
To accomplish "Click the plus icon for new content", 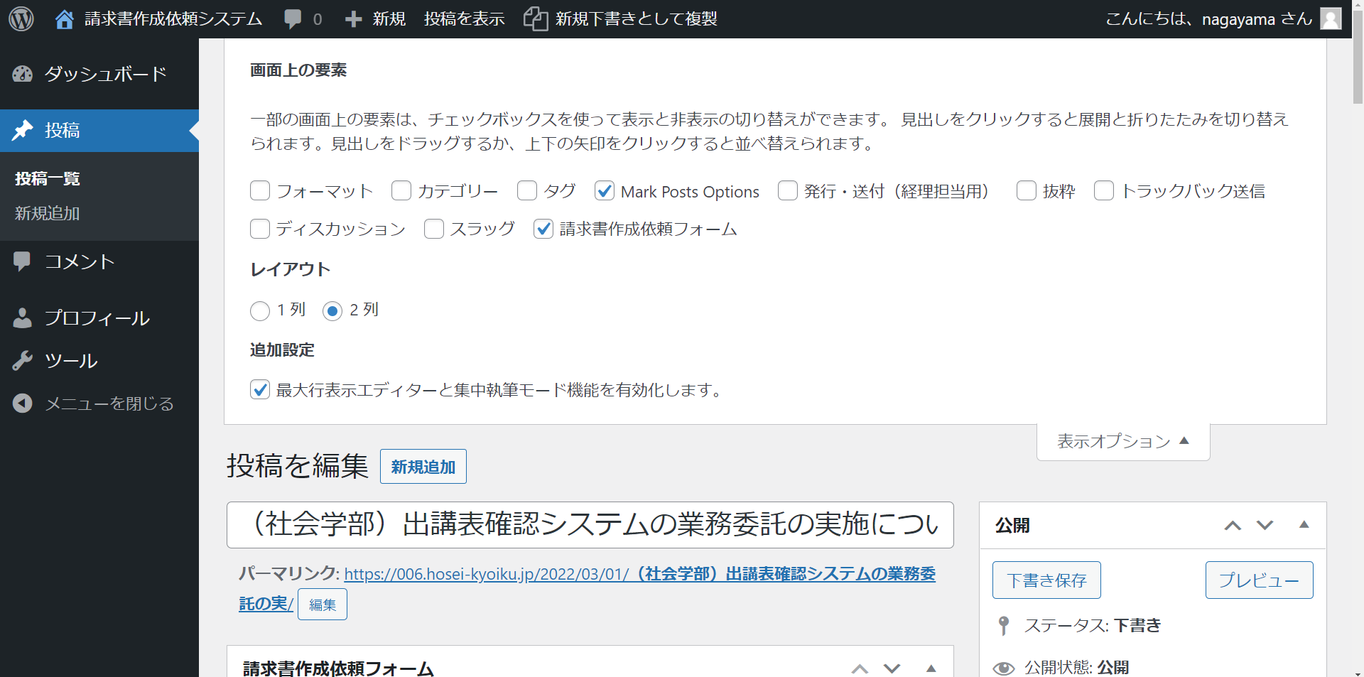I will (353, 19).
